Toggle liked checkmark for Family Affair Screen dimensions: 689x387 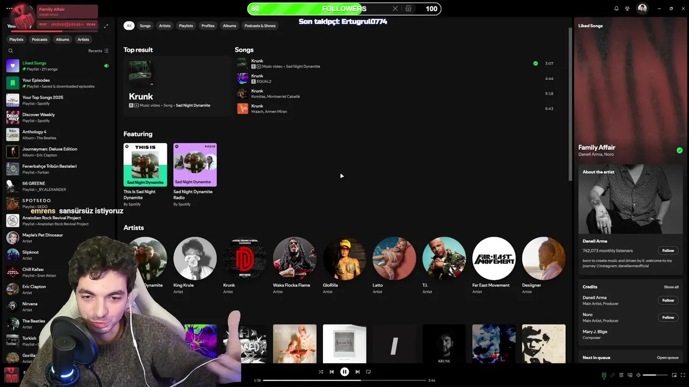click(x=679, y=150)
